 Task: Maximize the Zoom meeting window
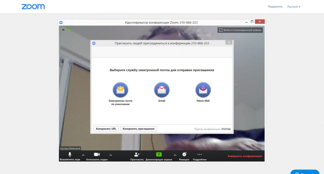252,22
